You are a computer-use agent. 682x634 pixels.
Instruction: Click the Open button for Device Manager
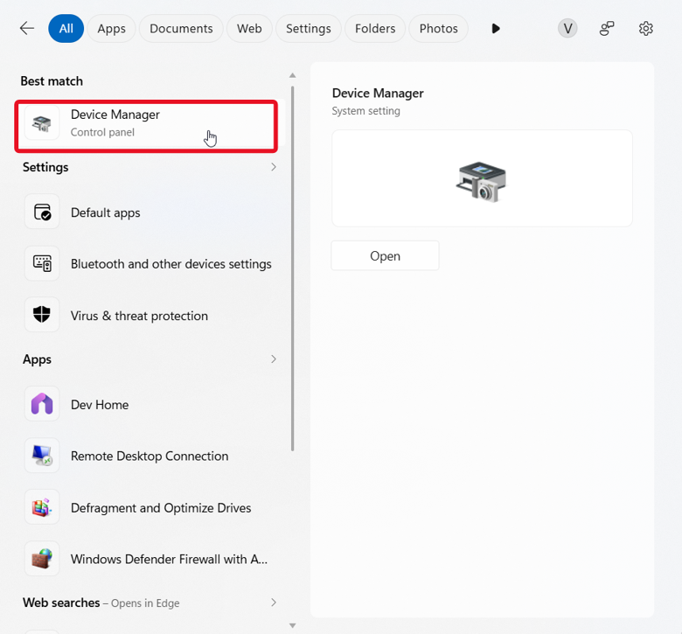385,256
